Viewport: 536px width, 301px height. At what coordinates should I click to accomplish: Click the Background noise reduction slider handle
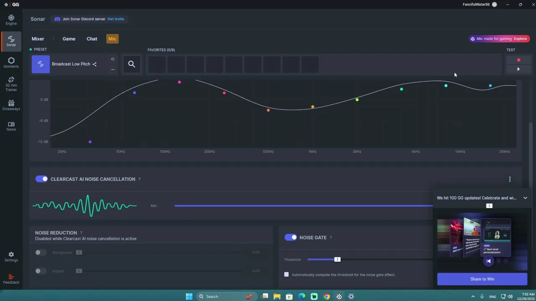[79, 253]
